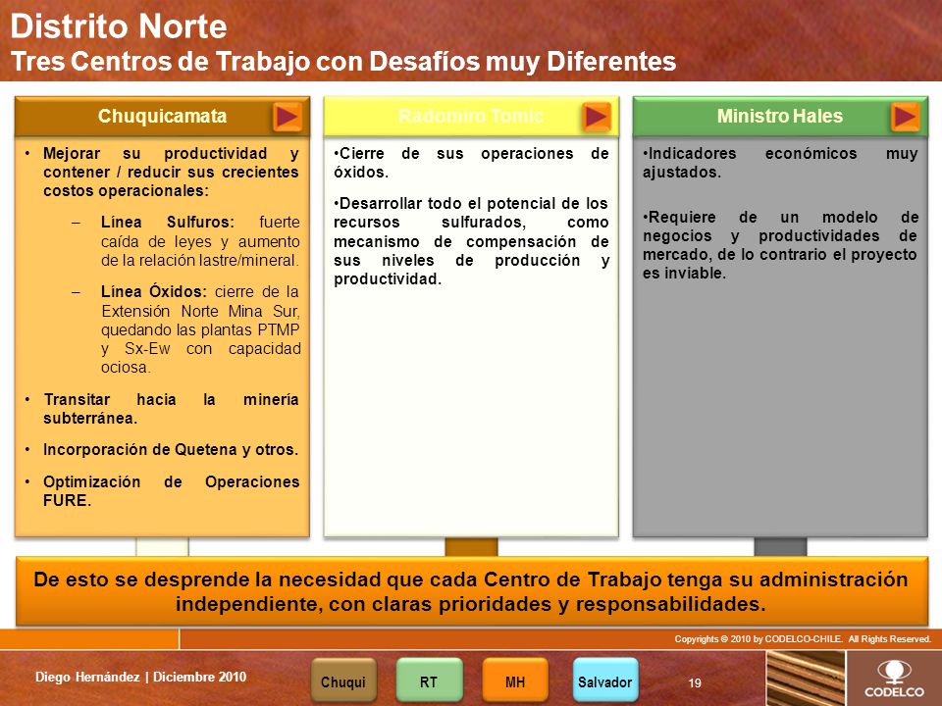
Task: Click the CODELCO logo in the footer
Action: [x=894, y=679]
